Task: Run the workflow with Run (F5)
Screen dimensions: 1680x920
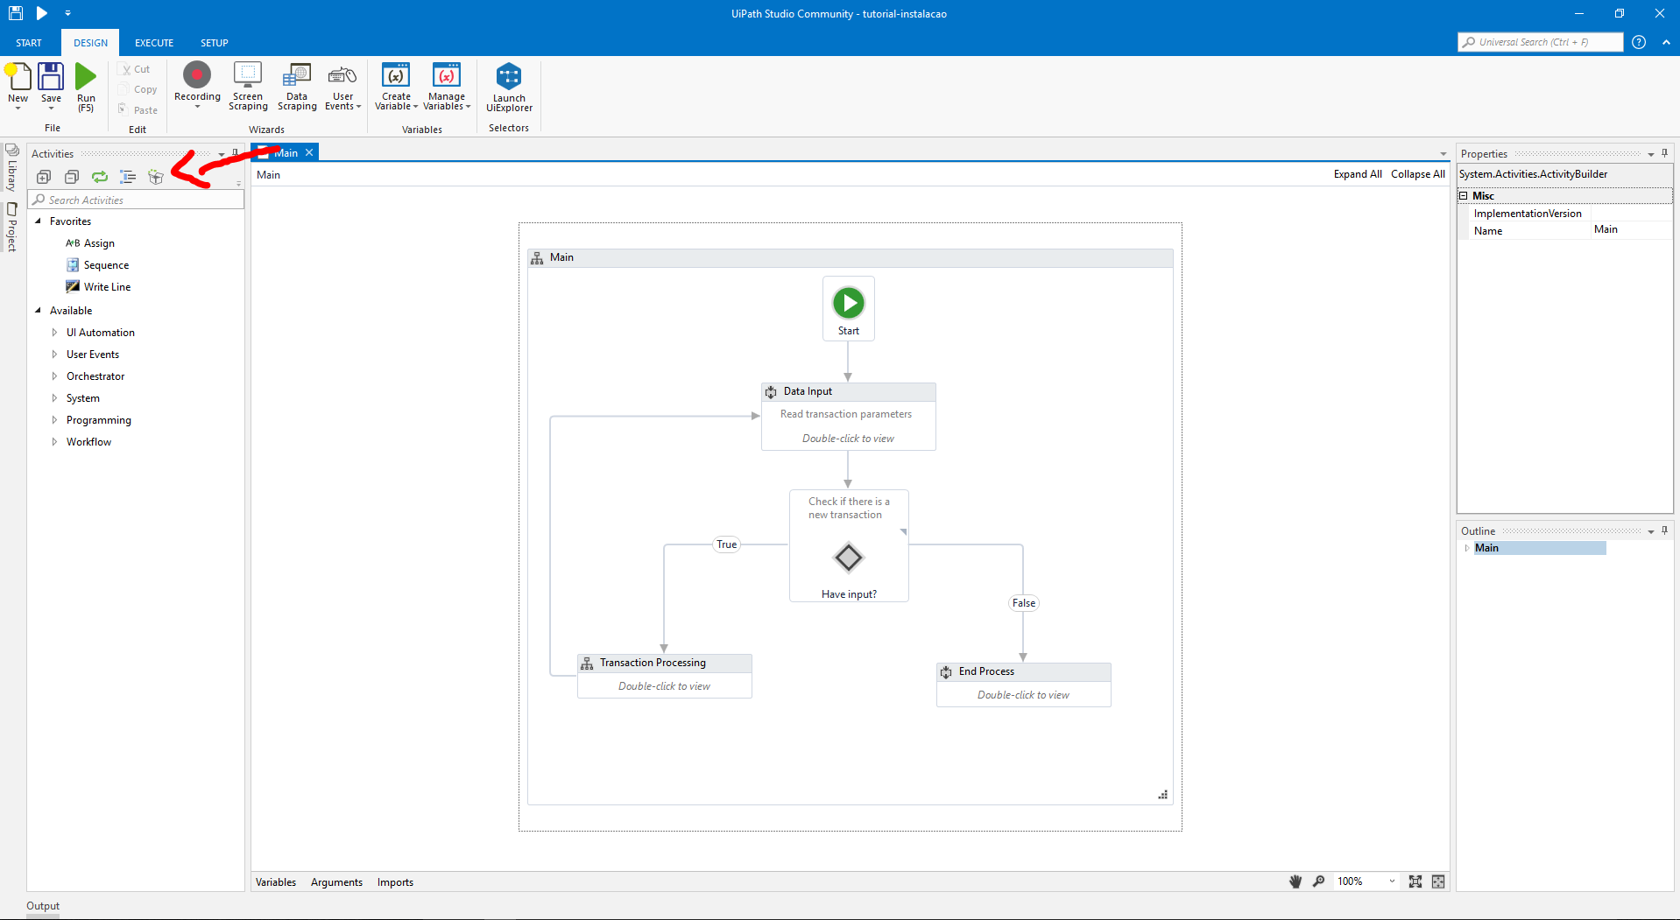Action: pyautogui.click(x=86, y=87)
